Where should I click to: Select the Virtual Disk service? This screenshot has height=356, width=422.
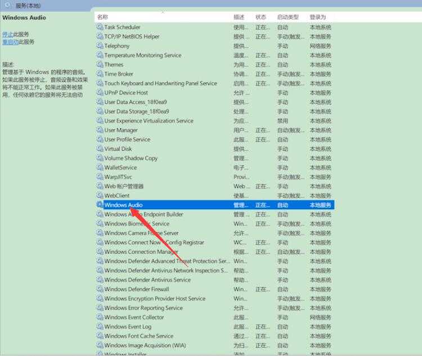[216, 148]
